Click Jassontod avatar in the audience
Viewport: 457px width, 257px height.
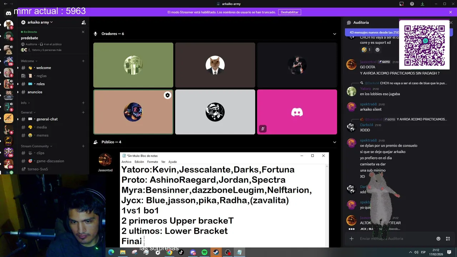105,160
